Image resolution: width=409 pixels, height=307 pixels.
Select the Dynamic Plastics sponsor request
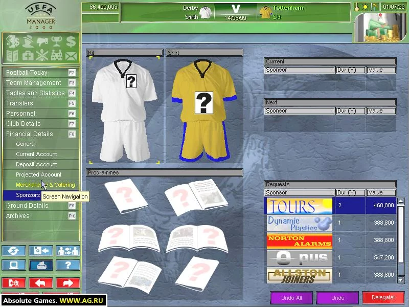[x=330, y=223]
